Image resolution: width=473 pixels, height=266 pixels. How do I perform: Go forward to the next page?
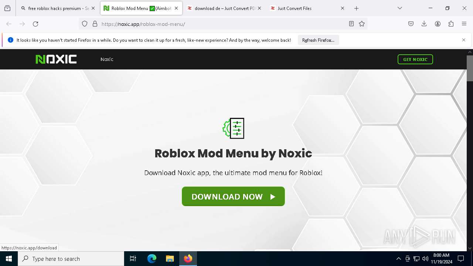[22, 24]
